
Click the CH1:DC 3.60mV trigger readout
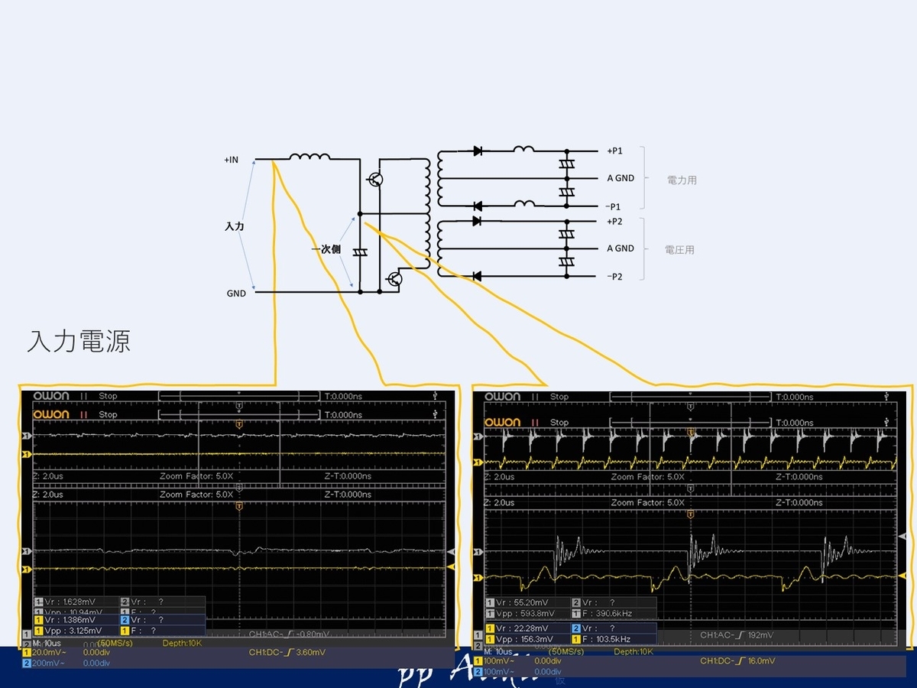coord(287,652)
